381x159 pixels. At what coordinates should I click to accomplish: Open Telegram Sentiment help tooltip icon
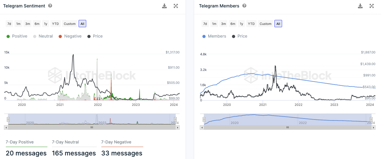tap(50, 6)
